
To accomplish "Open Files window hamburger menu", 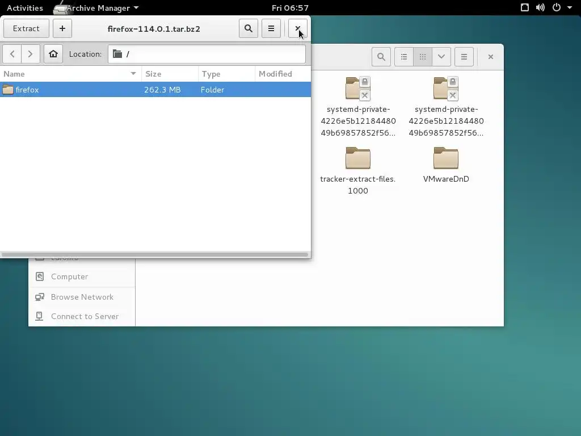I will point(464,57).
